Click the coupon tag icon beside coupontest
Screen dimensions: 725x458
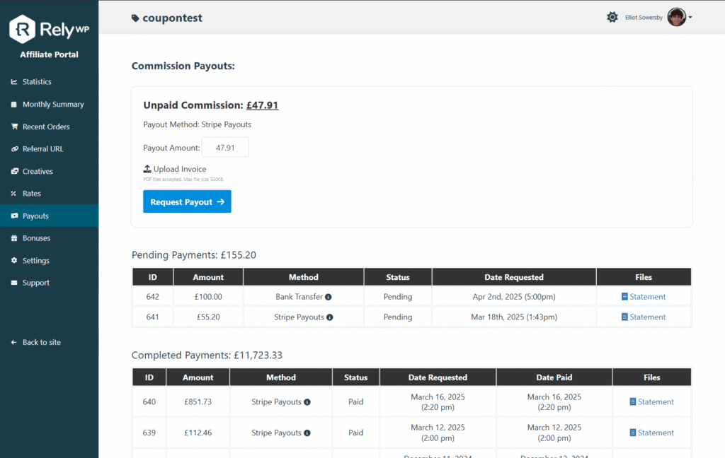(135, 18)
